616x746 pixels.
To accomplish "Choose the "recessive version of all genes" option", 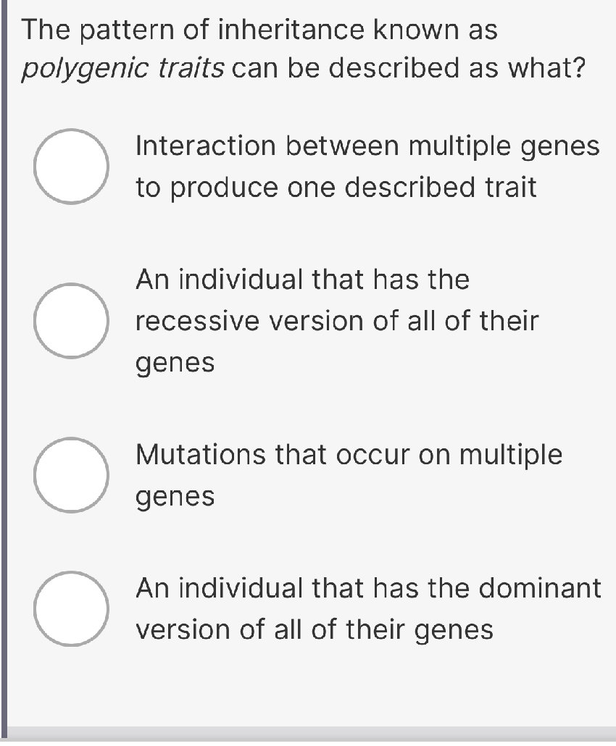I will coord(70,321).
